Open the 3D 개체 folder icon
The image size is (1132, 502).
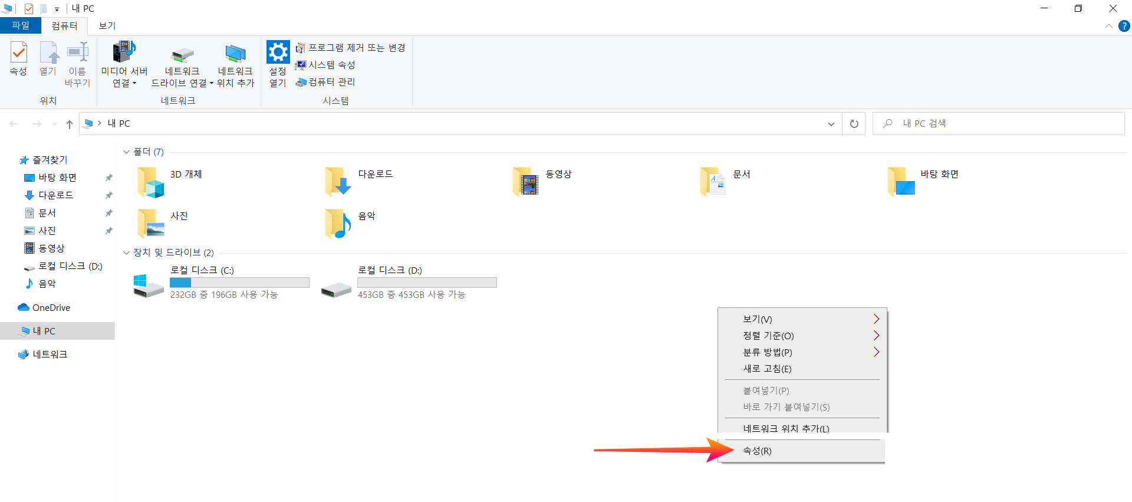pyautogui.click(x=151, y=182)
